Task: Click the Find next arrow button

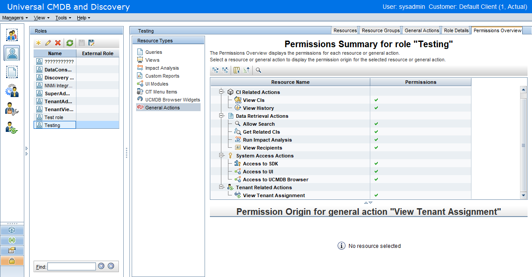Action: (x=102, y=266)
